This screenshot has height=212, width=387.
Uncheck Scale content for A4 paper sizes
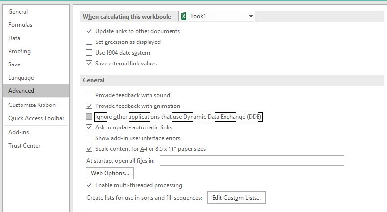coord(89,149)
